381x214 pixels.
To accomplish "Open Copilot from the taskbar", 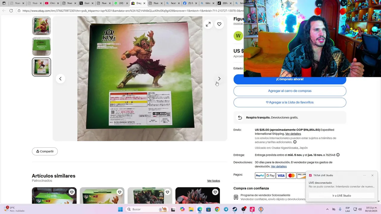I will pos(182,209).
